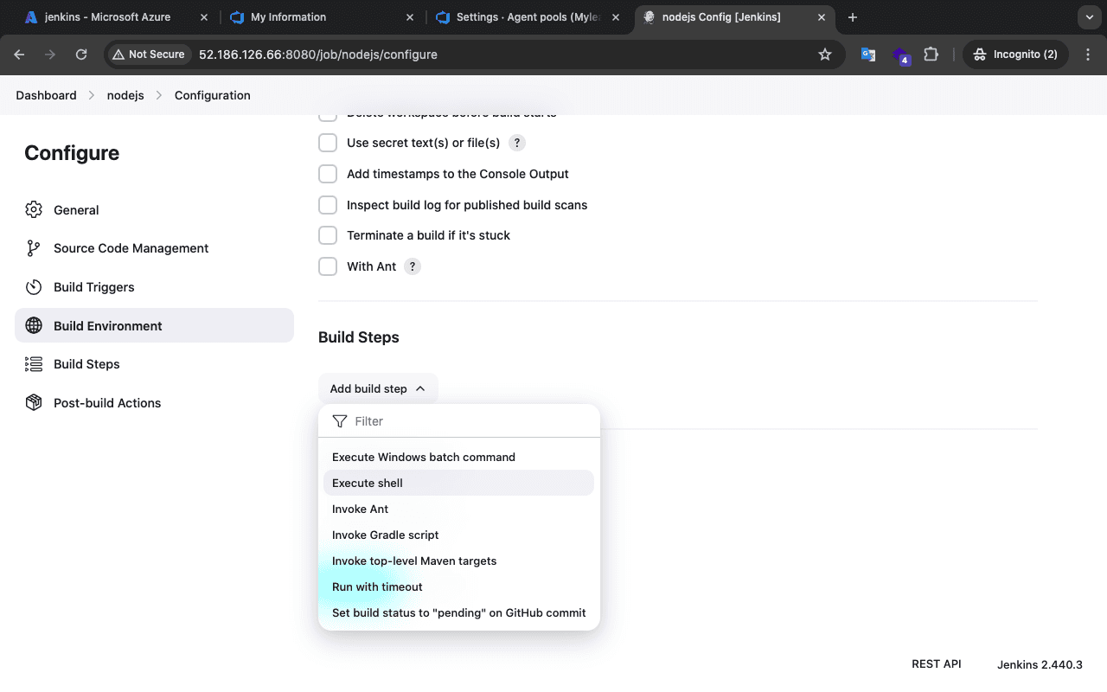Collapse the Add build step dropdown
The image size is (1107, 692).
point(378,388)
